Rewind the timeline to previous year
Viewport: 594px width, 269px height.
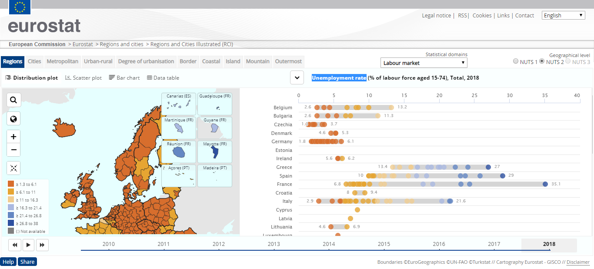pos(15,245)
